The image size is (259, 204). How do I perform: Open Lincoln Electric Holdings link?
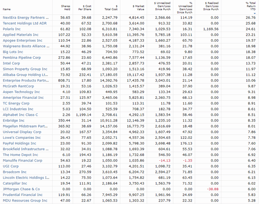(26, 178)
